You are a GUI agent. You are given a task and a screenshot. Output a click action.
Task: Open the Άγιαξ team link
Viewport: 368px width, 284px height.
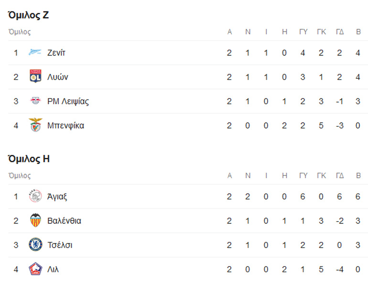57,197
